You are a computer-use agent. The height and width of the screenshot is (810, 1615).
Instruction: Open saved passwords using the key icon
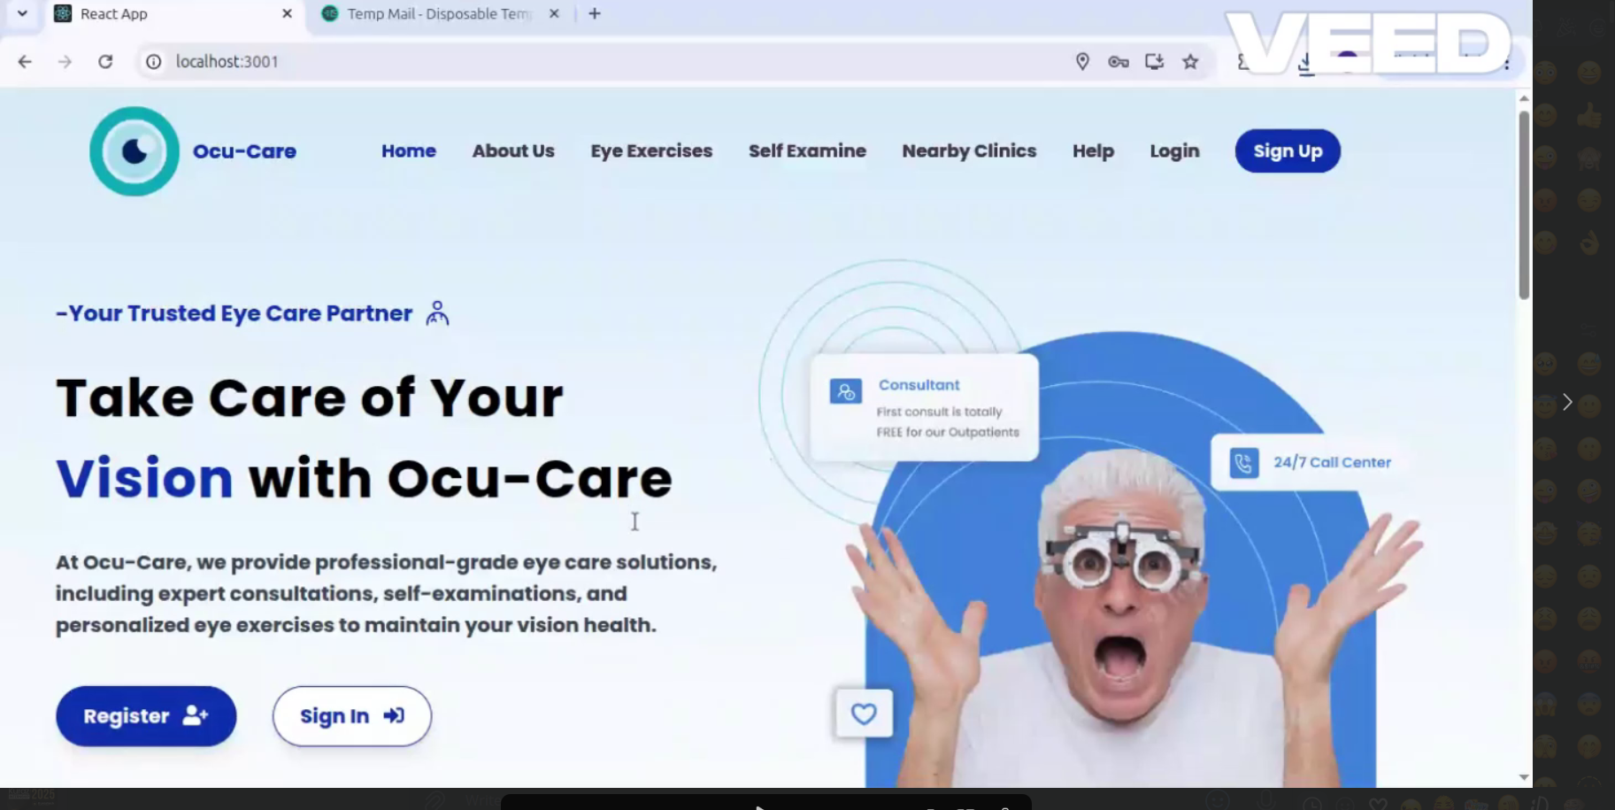tap(1118, 61)
